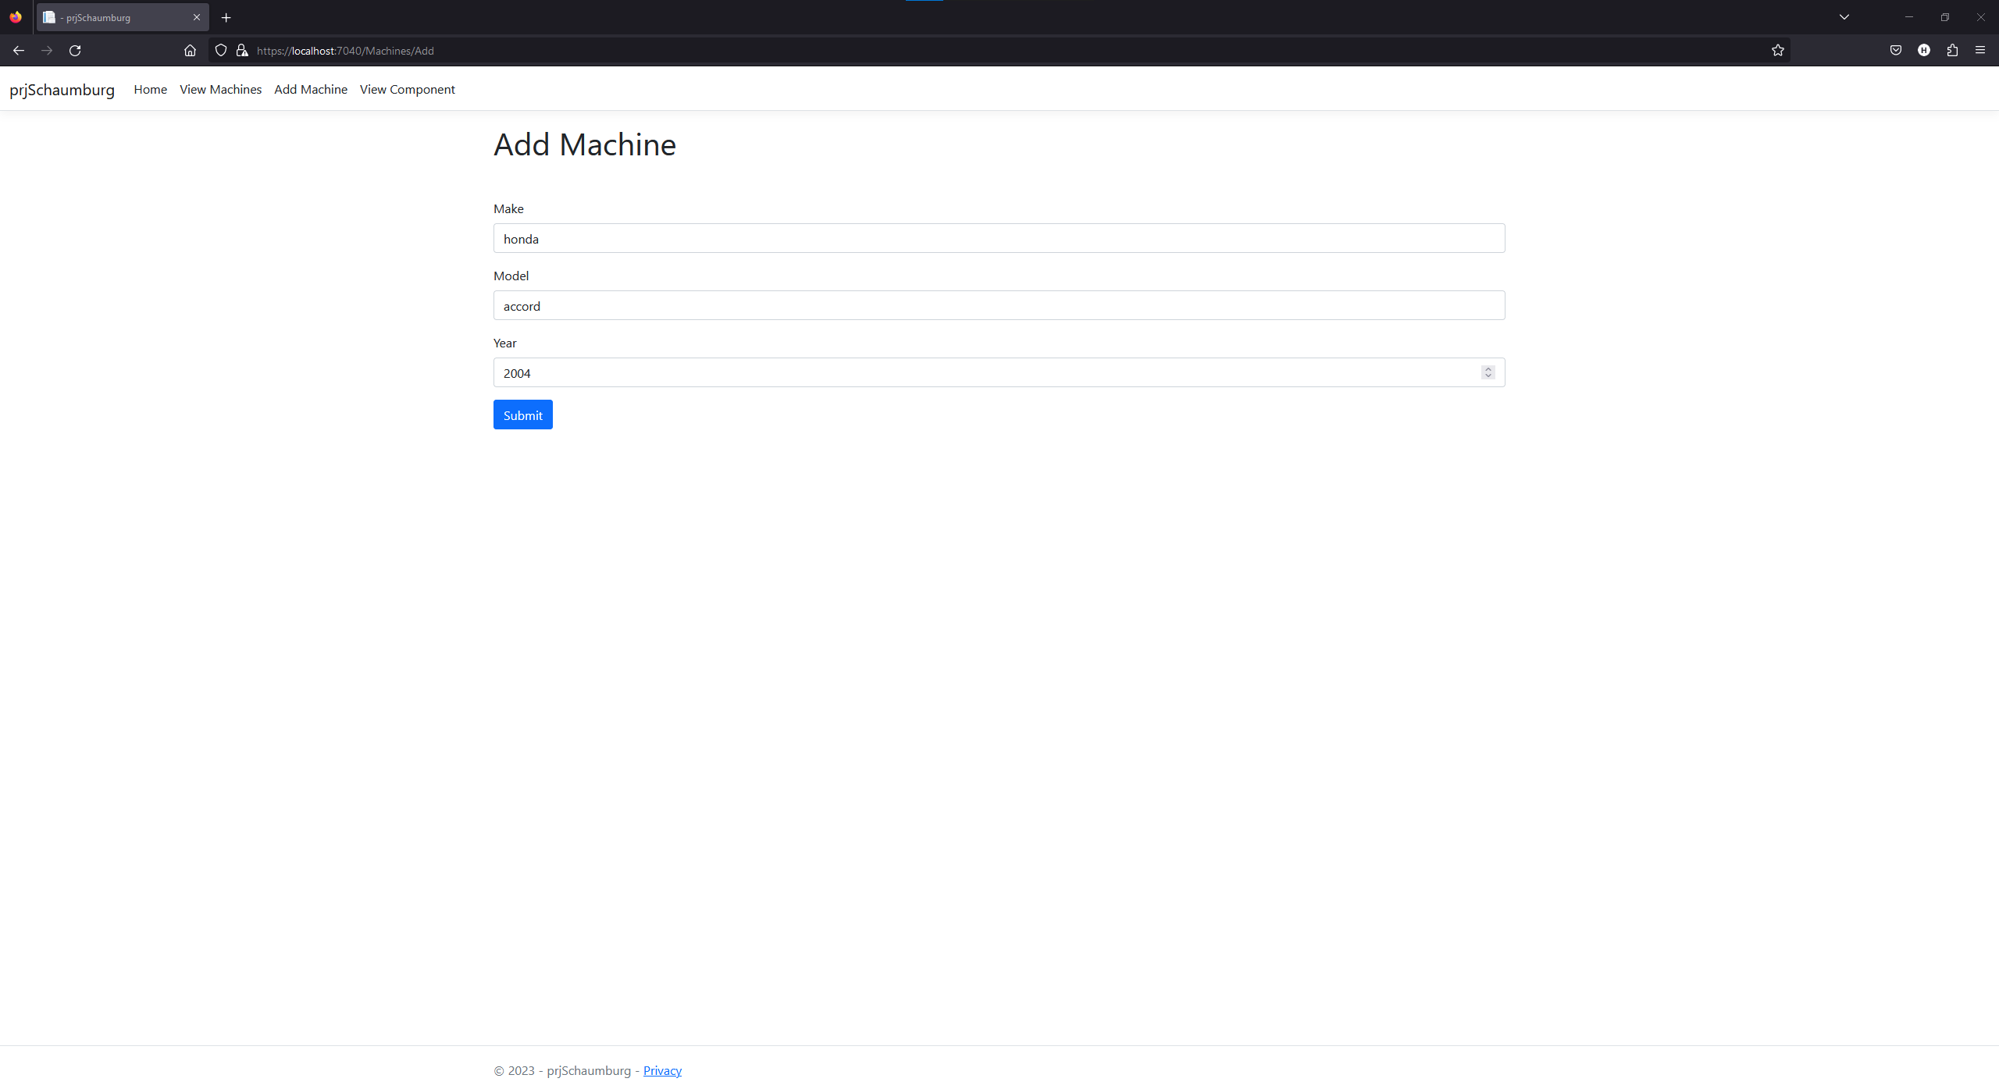Click the new tab plus button
Image resolution: width=1999 pixels, height=1089 pixels.
click(225, 16)
